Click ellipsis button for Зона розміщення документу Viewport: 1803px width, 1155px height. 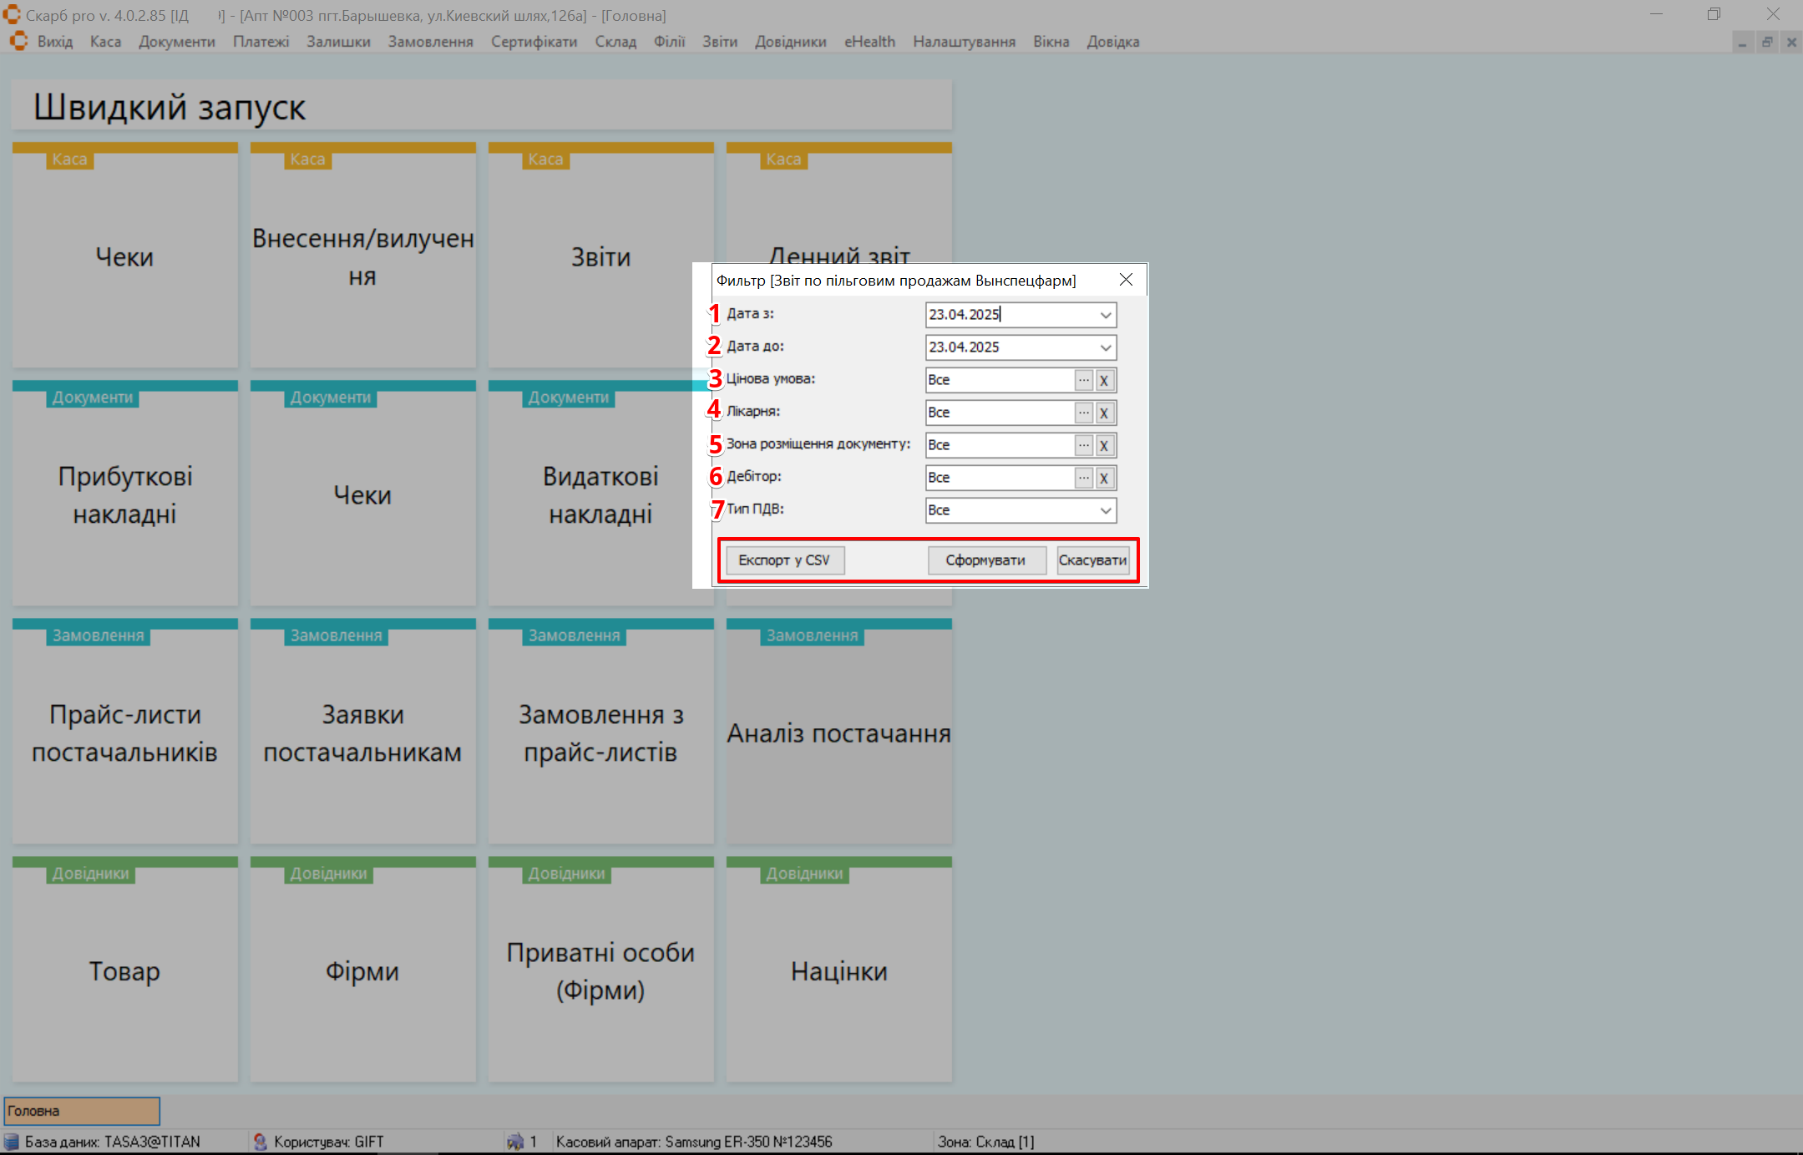1083,445
